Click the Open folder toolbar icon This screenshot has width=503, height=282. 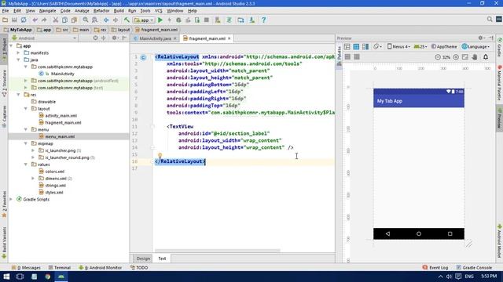(5, 20)
